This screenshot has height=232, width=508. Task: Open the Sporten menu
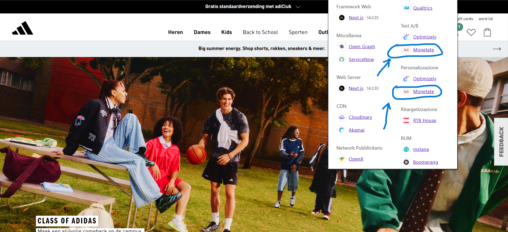(298, 32)
